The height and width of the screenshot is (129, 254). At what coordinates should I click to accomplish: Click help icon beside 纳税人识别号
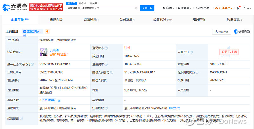[x=112, y=72]
